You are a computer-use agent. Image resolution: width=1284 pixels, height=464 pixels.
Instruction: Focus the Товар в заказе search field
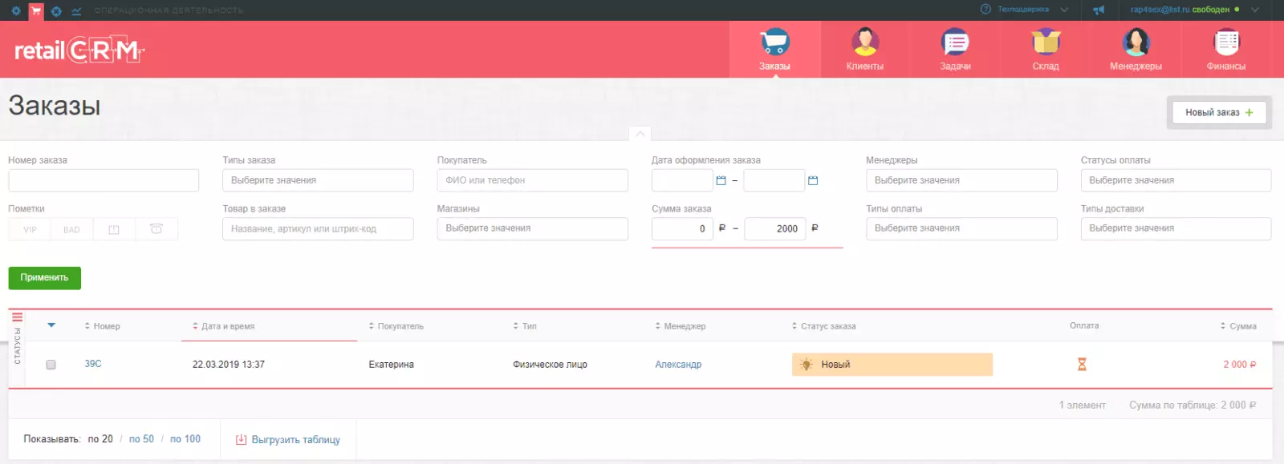(x=318, y=228)
